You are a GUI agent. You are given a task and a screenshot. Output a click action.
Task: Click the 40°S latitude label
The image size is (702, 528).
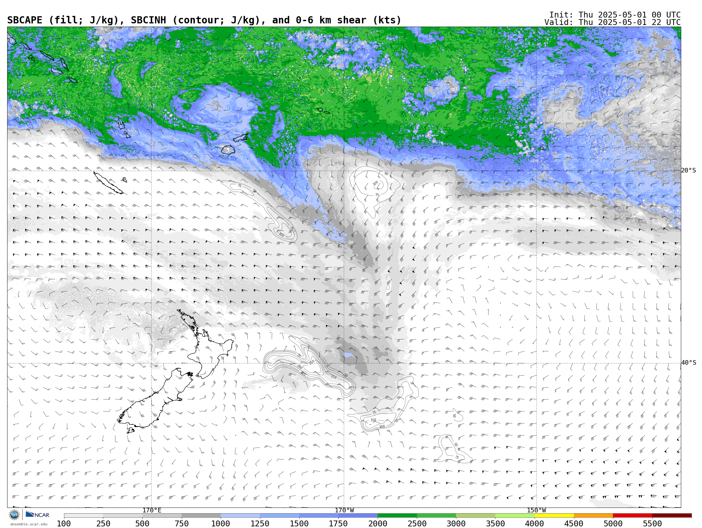tap(689, 363)
